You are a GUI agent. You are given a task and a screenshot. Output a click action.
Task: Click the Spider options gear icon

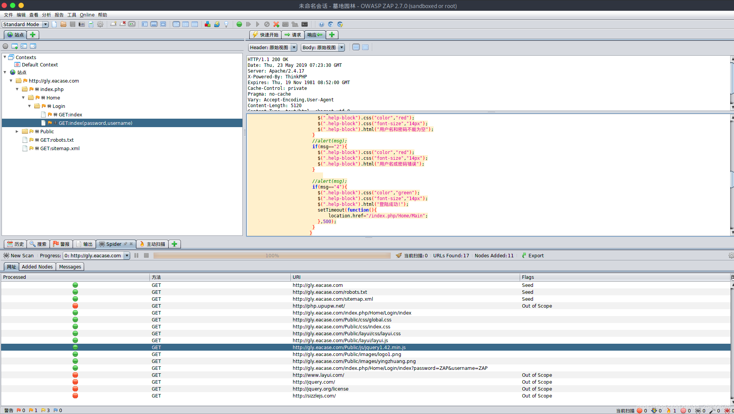click(731, 255)
